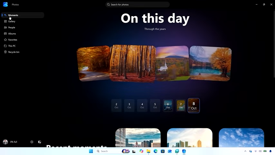Click the Albums icon in sidebar
The width and height of the screenshot is (275, 155).
click(5, 34)
